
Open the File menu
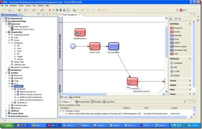2,6
